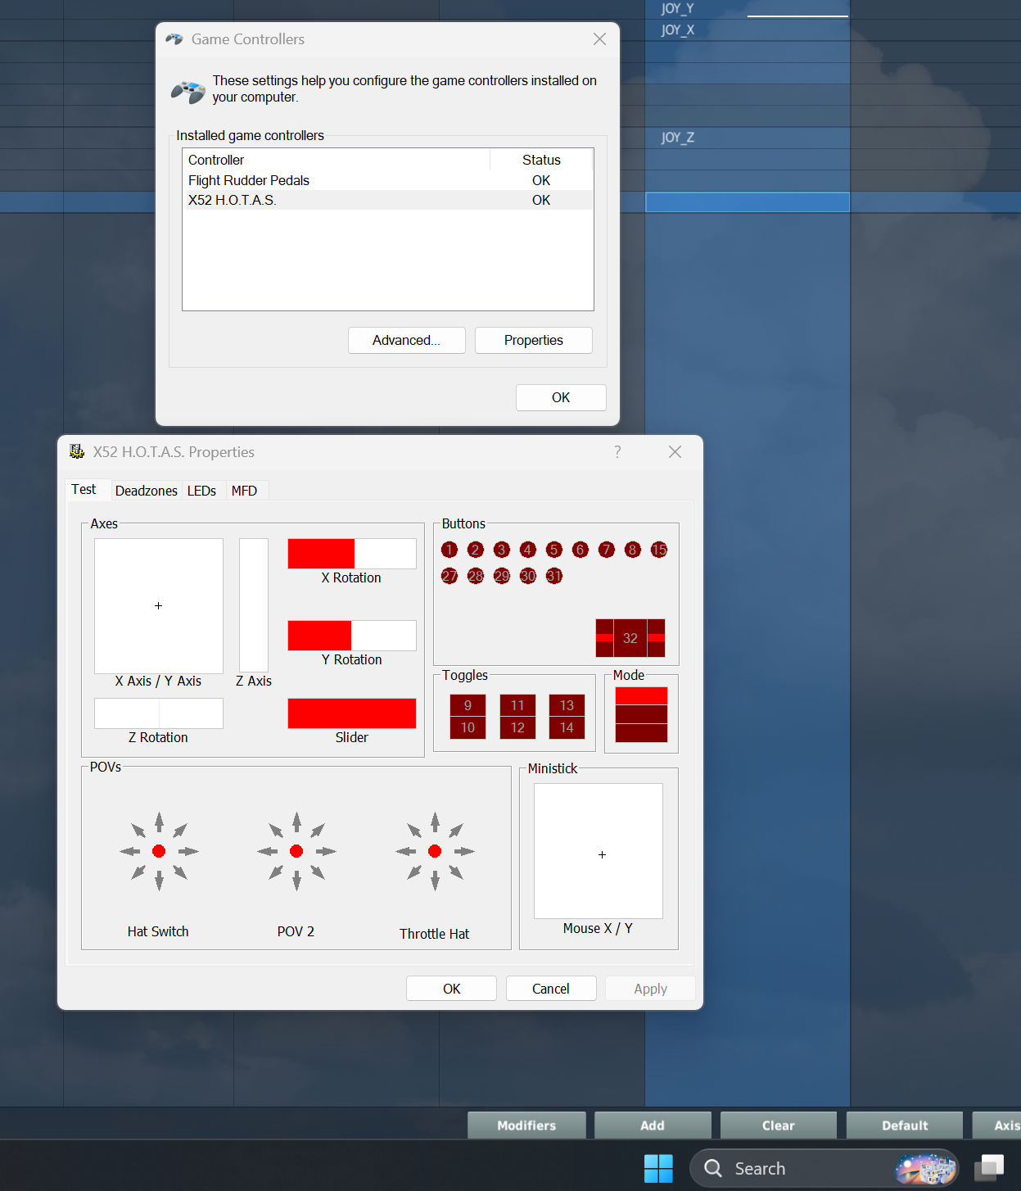Click the Advanced... button
Image resolution: width=1021 pixels, height=1191 pixels.
407,340
